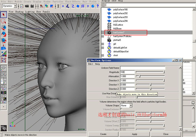This screenshot has width=196, height=137.
Task: Open the layout options arrow below layout icons
Action: 3,107
